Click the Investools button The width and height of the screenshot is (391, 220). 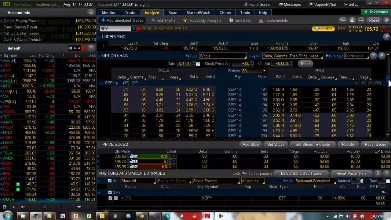tap(376, 12)
